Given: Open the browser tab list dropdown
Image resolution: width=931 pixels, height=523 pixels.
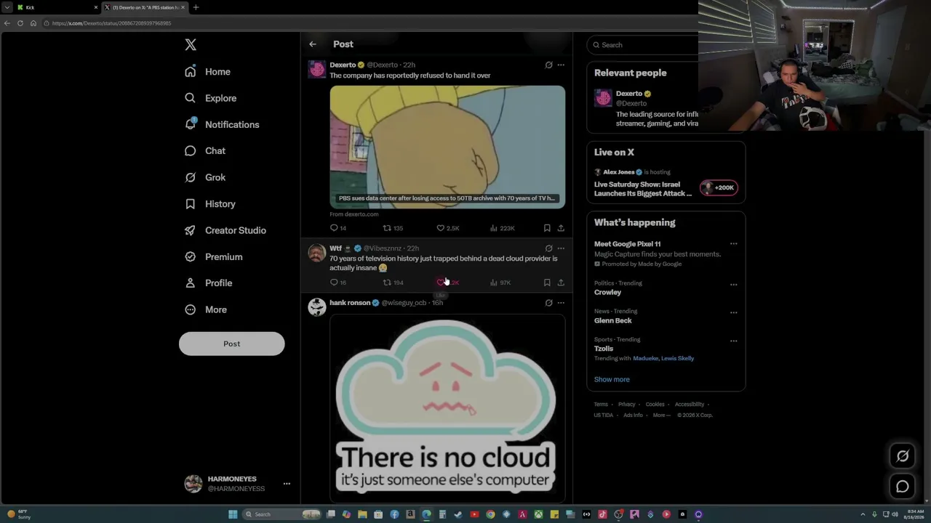Looking at the screenshot, I should pyautogui.click(x=7, y=7).
